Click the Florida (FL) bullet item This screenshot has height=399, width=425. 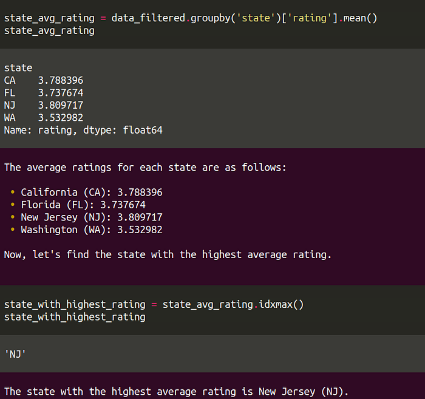[83, 205]
